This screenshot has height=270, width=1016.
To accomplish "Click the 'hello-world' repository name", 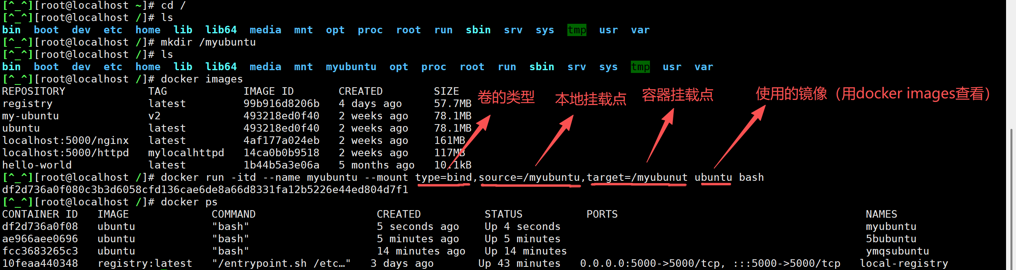I will pos(37,165).
